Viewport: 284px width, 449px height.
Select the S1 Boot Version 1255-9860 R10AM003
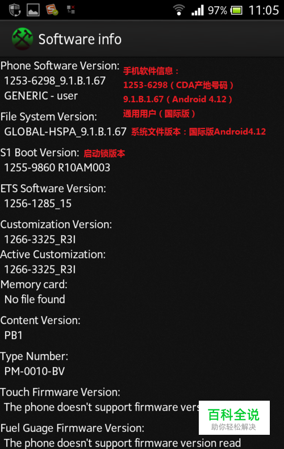point(57,168)
